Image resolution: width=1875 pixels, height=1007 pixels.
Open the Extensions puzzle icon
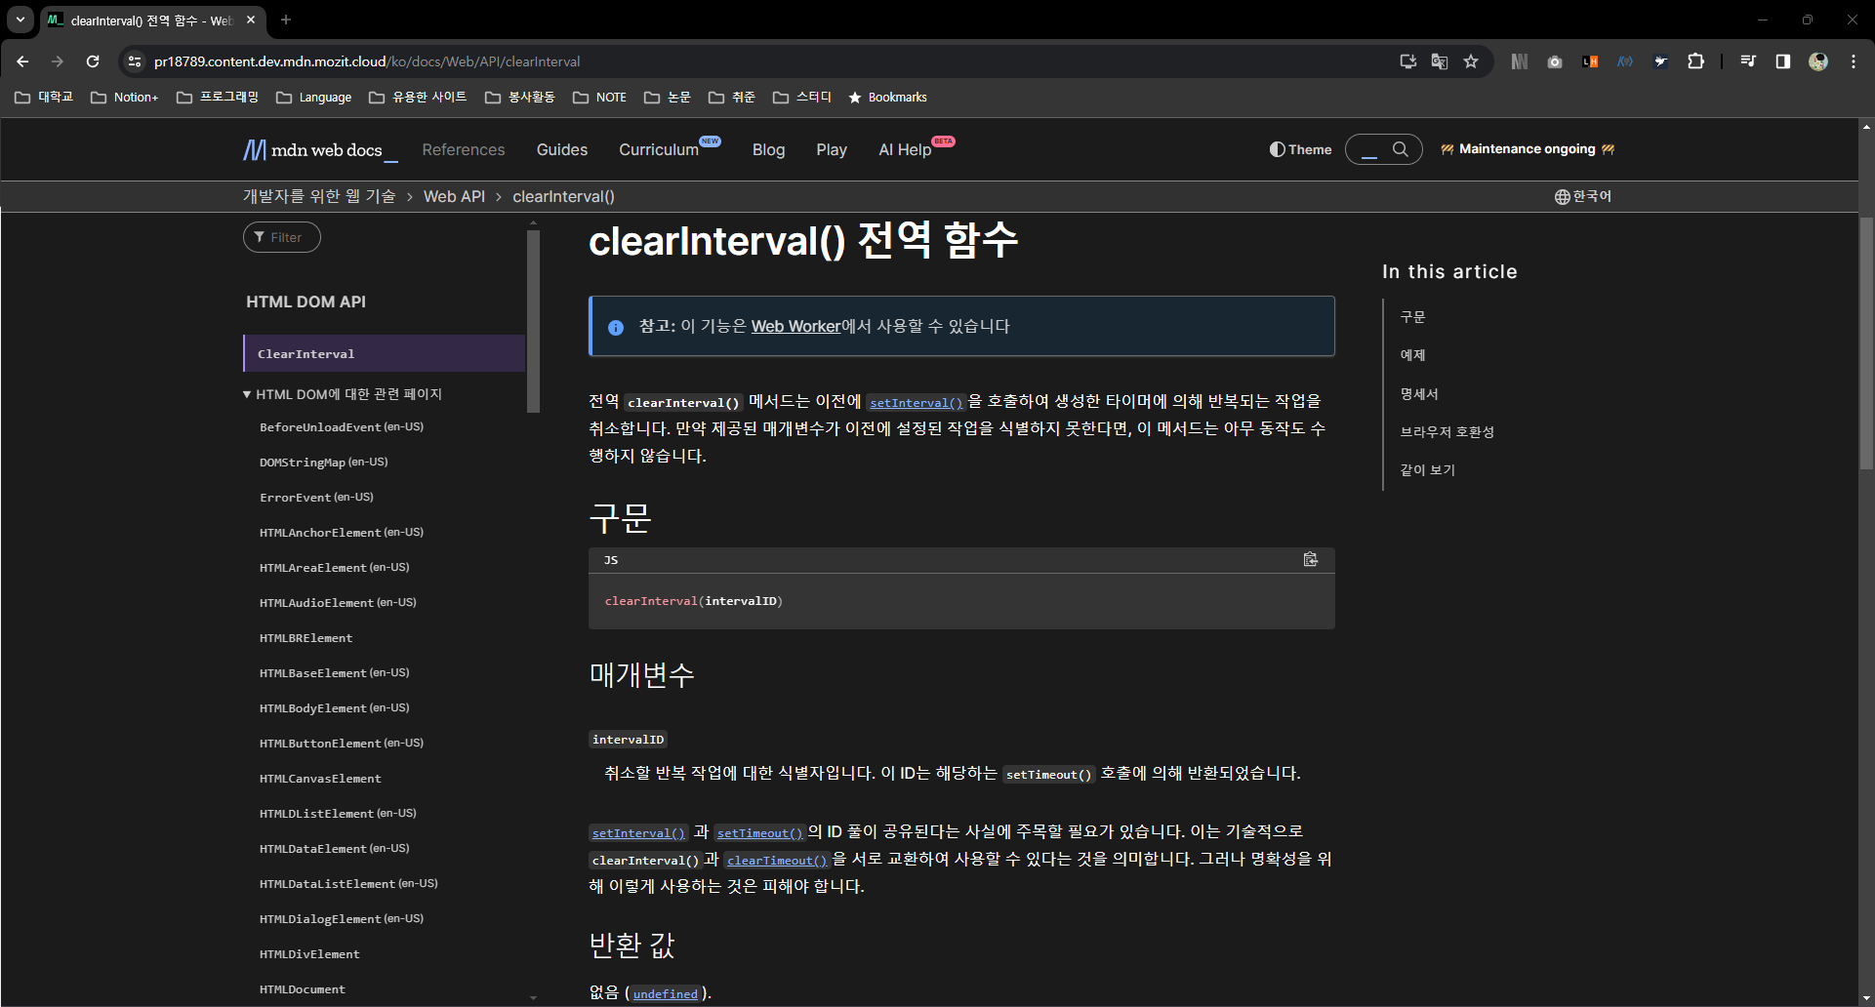point(1696,61)
